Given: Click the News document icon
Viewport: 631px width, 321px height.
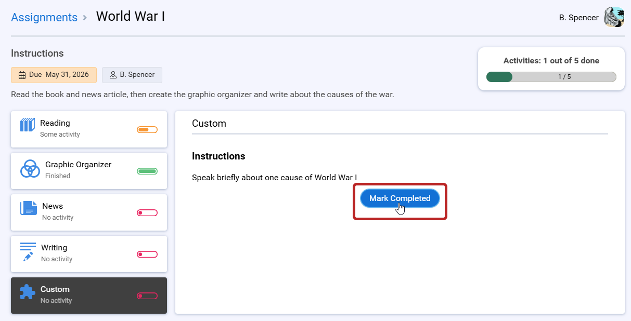Looking at the screenshot, I should tap(29, 208).
